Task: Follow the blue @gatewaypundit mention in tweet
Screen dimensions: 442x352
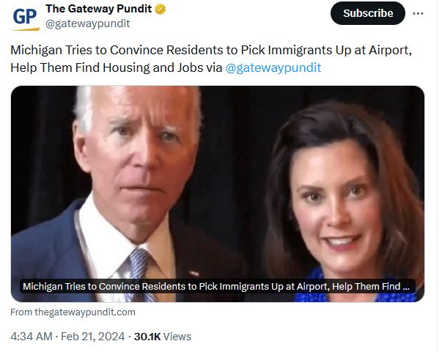Action: 273,67
